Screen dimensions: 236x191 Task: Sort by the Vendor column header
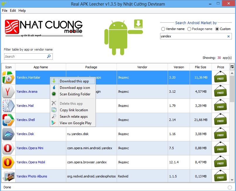142,67
